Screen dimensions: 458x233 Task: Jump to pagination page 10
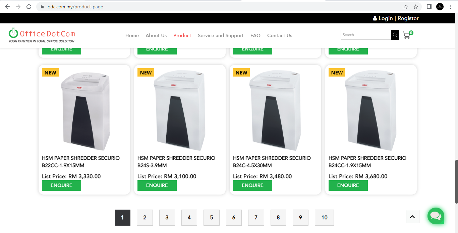(x=324, y=218)
